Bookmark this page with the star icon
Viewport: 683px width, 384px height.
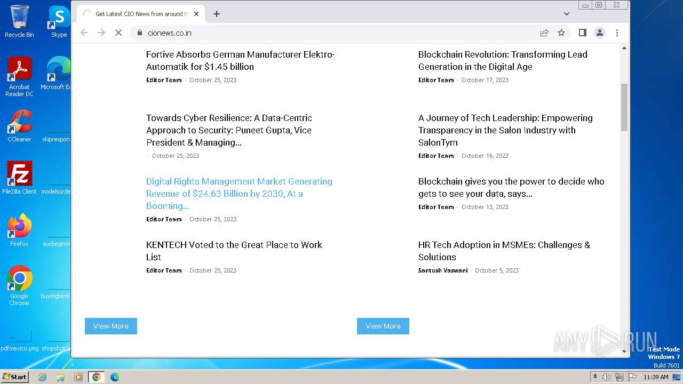click(561, 33)
